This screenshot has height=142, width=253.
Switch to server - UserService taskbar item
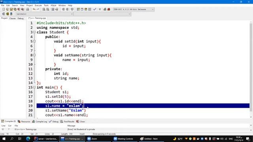pos(46,138)
